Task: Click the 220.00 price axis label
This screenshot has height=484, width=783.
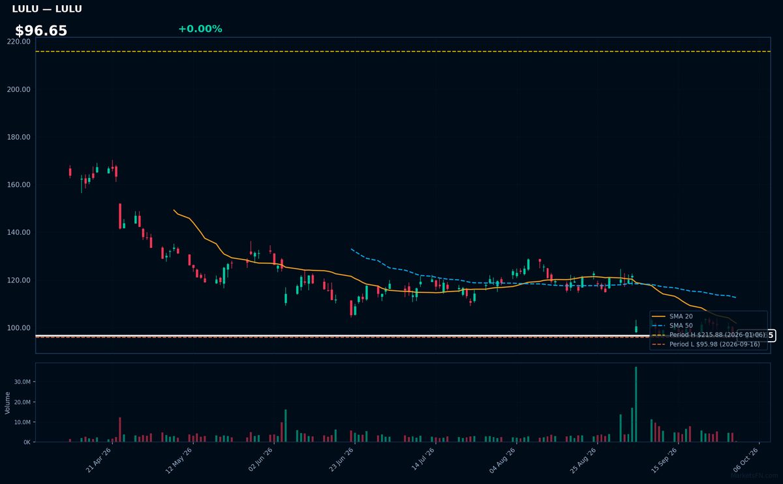Action: click(18, 41)
